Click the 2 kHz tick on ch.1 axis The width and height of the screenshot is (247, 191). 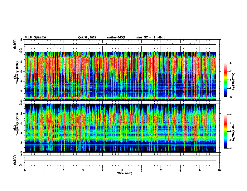[22, 91]
